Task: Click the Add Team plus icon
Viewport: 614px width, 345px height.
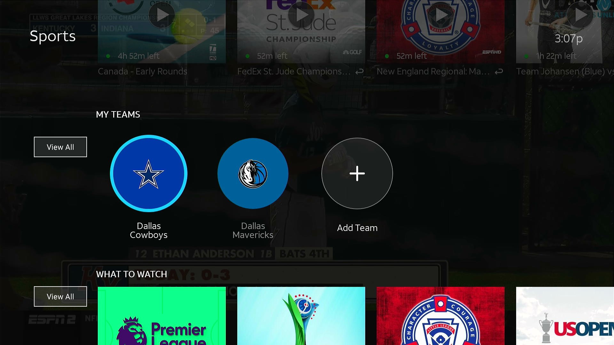Action: coord(357,173)
